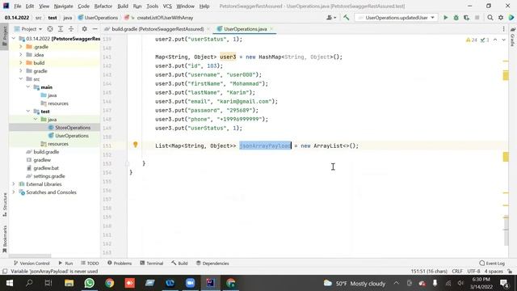The height and width of the screenshot is (291, 517).
Task: Collapse the src folder
Action: [21, 79]
